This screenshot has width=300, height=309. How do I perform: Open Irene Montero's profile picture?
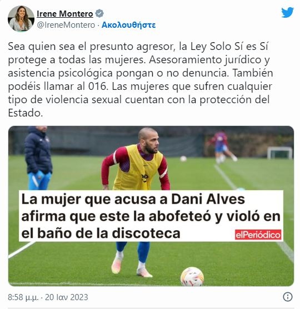click(21, 18)
